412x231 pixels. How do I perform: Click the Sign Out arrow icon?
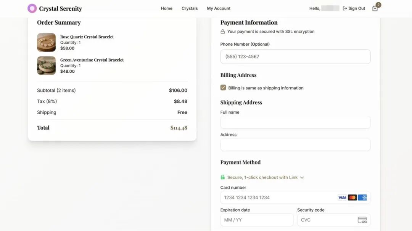click(x=345, y=8)
